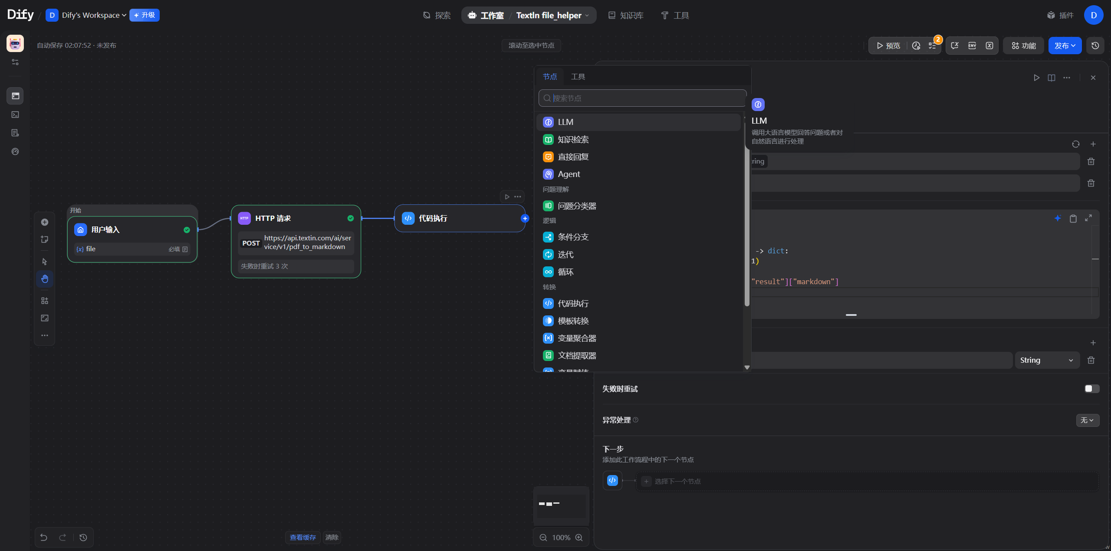
Task: Click the AI code generator sparkle icon
Action: pyautogui.click(x=1058, y=218)
